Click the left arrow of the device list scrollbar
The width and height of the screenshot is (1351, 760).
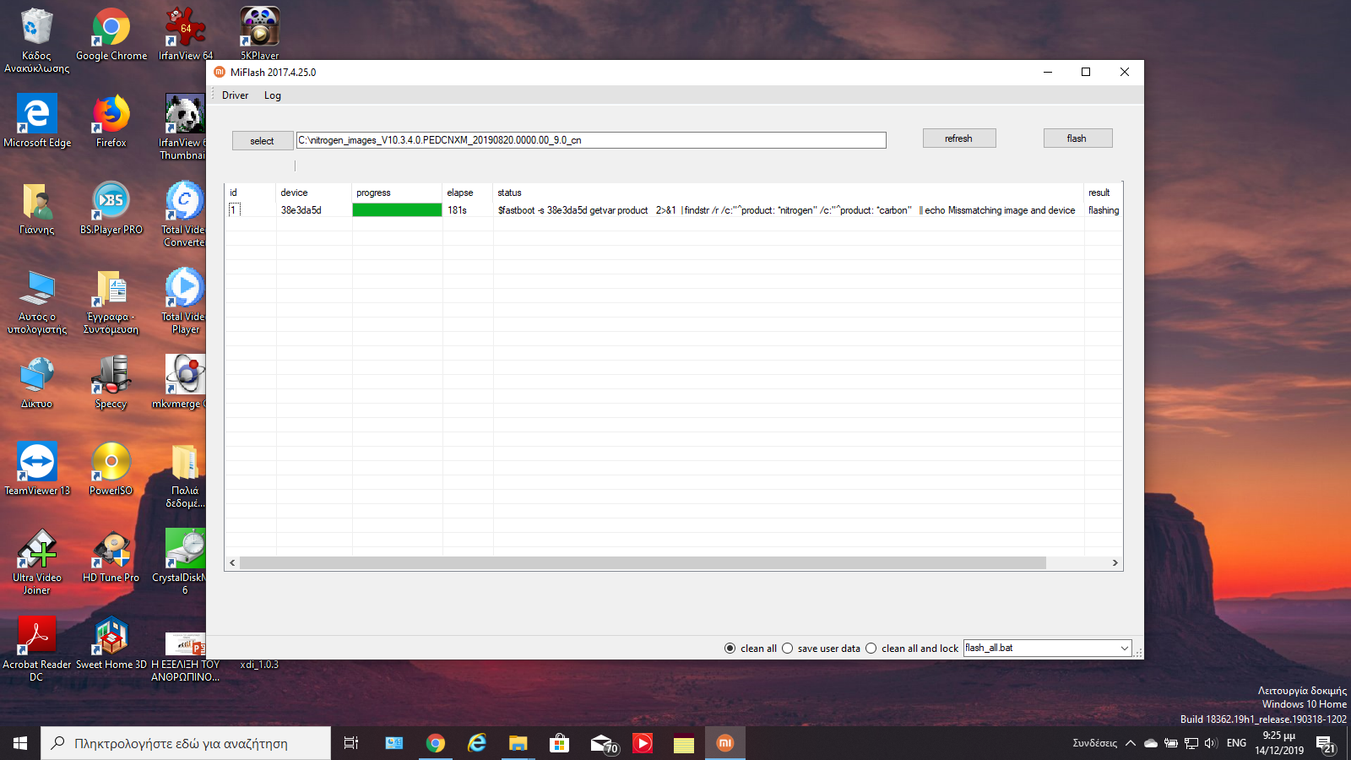coord(232,562)
